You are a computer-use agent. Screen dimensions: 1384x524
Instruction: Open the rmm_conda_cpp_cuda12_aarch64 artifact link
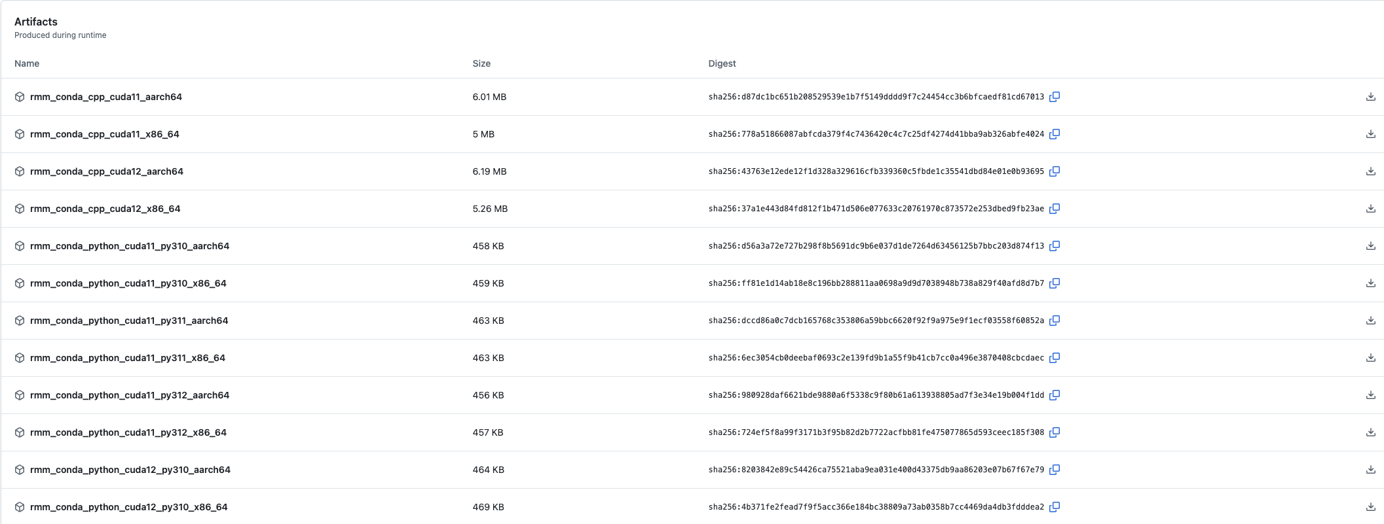[x=106, y=171]
